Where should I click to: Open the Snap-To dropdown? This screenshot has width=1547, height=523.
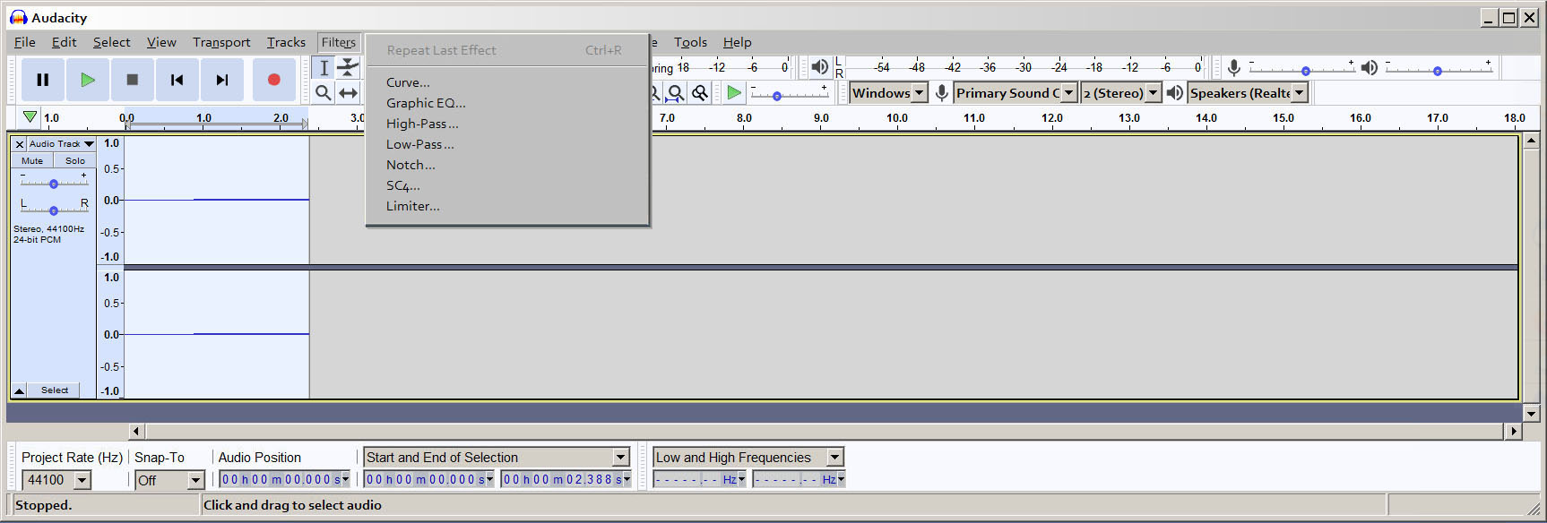point(195,481)
